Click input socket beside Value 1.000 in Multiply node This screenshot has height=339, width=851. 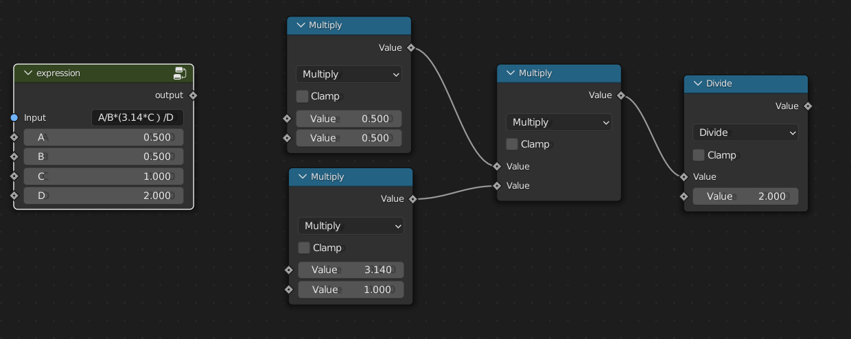coord(288,290)
